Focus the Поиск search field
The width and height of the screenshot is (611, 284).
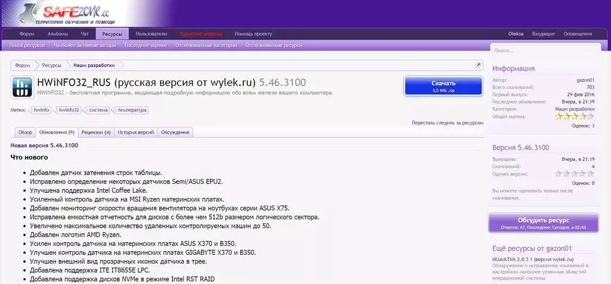[x=545, y=51]
